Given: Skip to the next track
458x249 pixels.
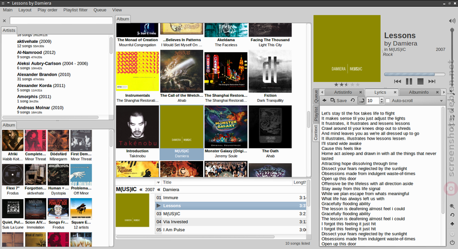Looking at the screenshot, I should tap(432, 81).
